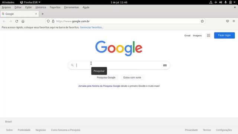Open the Termos footer link
238x134 pixels.
tap(207, 130)
